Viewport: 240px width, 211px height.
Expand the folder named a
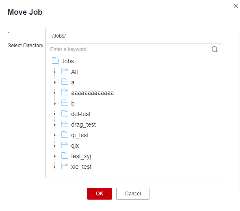coord(54,83)
